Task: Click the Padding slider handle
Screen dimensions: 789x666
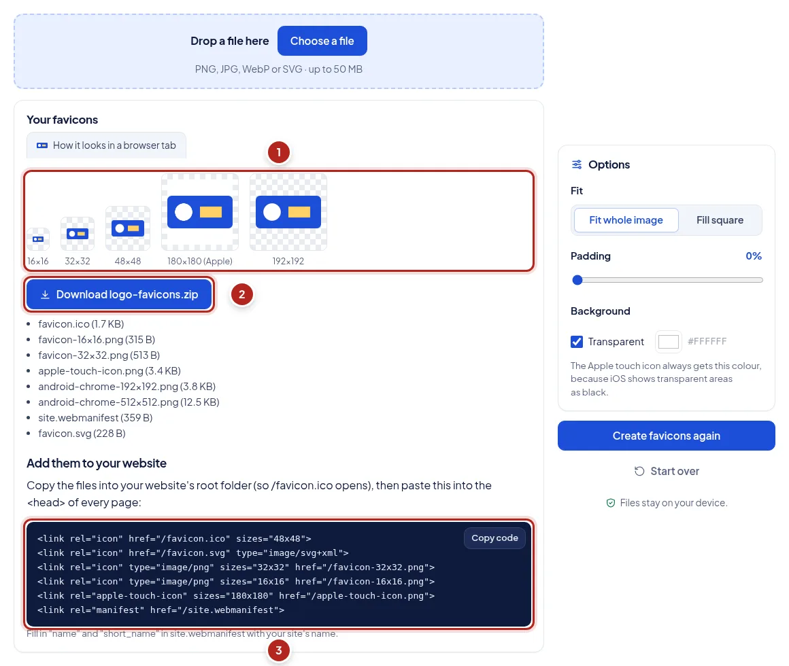Action: [x=577, y=280]
